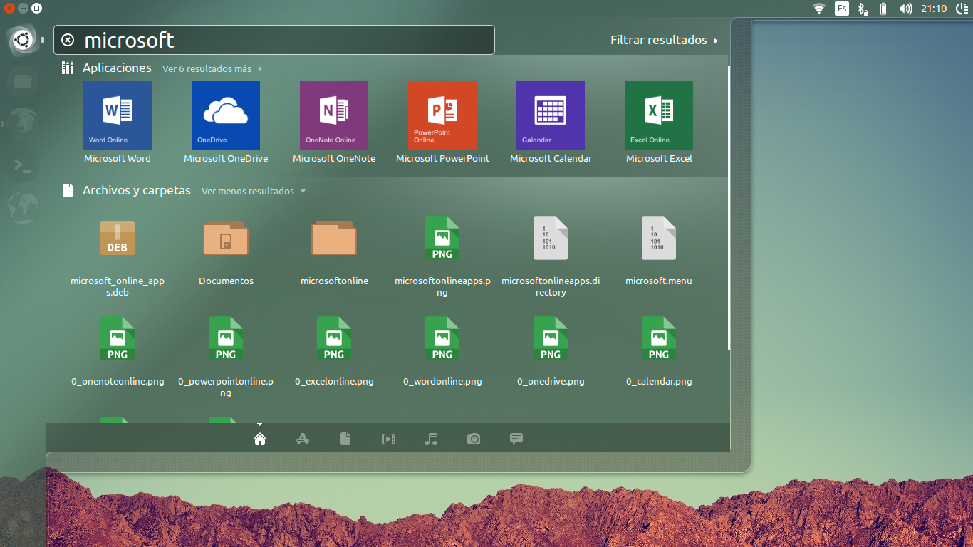The width and height of the screenshot is (973, 547).
Task: Click the Ubuntu Dash launcher icon
Action: [x=22, y=40]
